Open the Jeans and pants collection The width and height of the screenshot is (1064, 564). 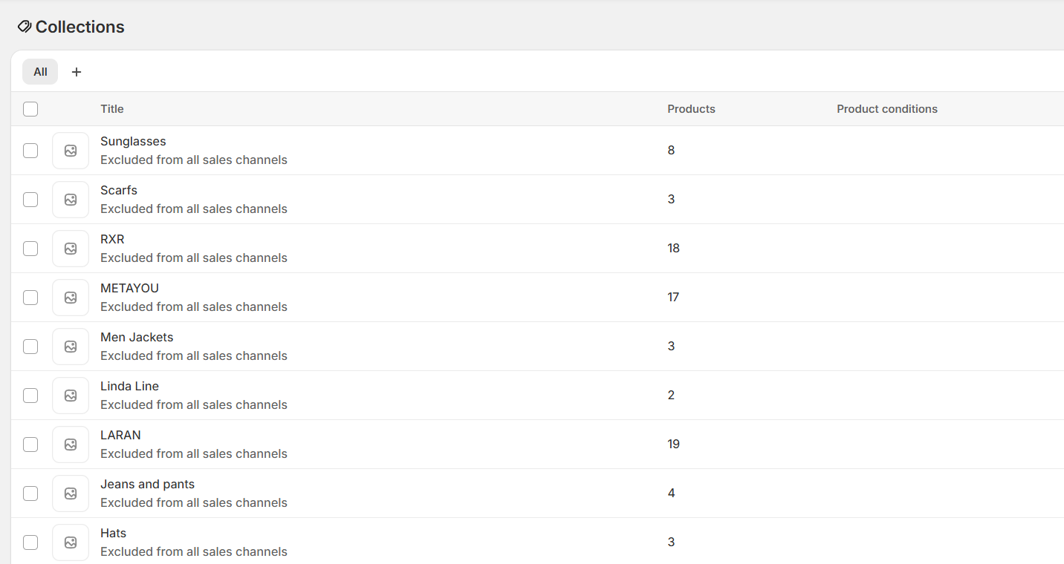coord(147,485)
